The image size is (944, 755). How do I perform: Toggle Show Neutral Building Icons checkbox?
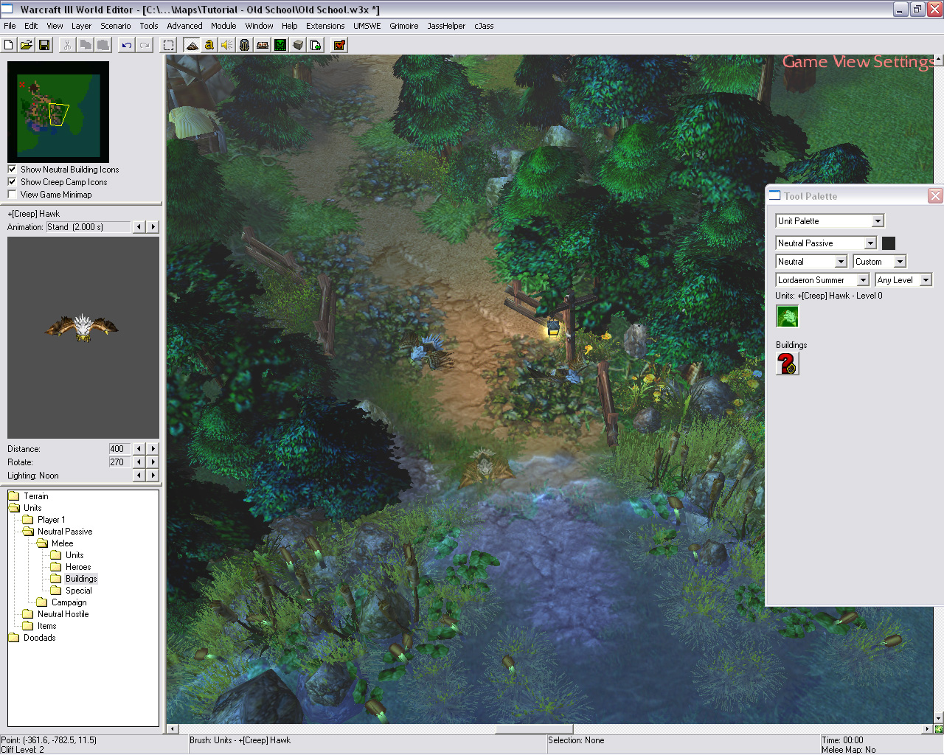[12, 169]
